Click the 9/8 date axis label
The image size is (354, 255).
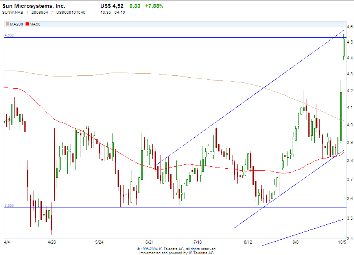[295, 242]
